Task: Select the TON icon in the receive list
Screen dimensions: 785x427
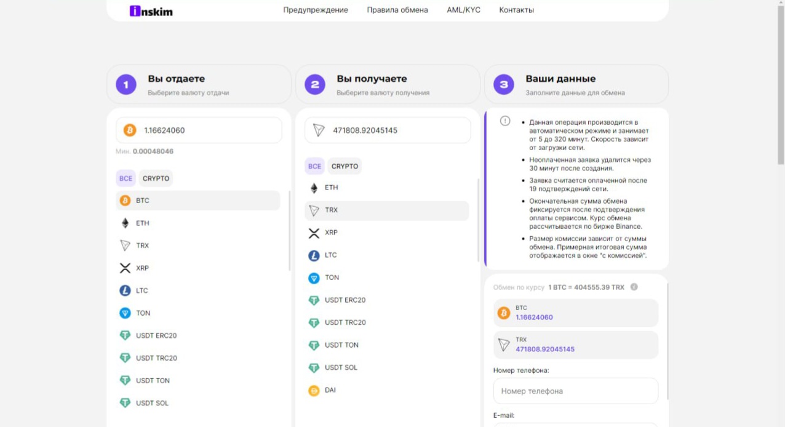Action: pyautogui.click(x=314, y=277)
